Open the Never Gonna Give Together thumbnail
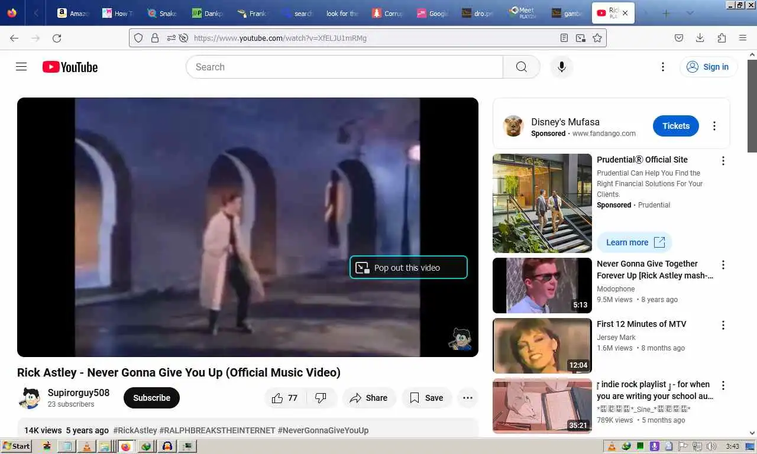 [542, 286]
